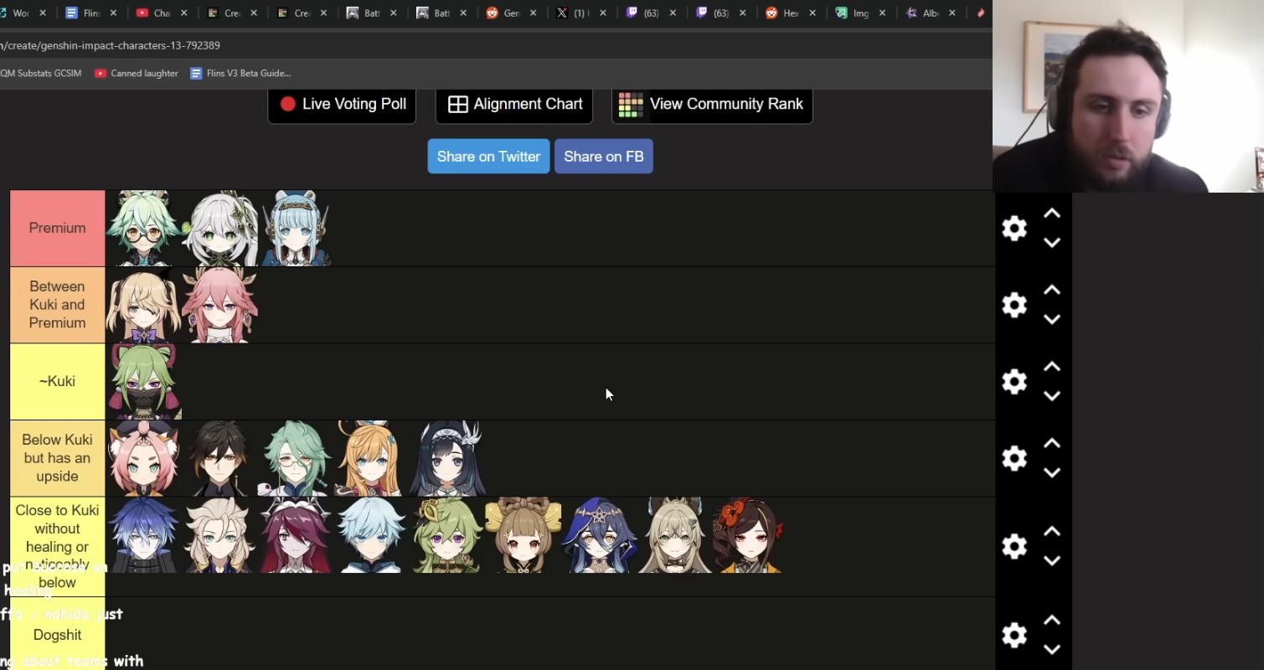The image size is (1264, 670).
Task: Select pink-haired cat-eared character in Below Kuki tier
Action: [143, 458]
